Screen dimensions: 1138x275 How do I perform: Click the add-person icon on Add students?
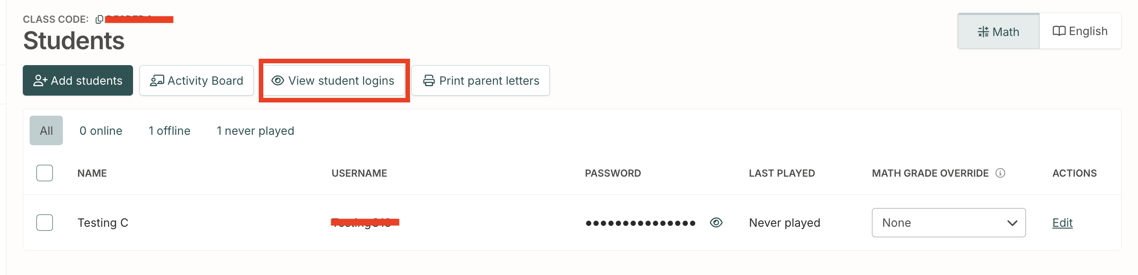pyautogui.click(x=40, y=81)
